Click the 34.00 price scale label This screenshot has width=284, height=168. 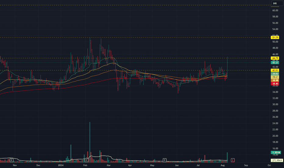(x=275, y=92)
